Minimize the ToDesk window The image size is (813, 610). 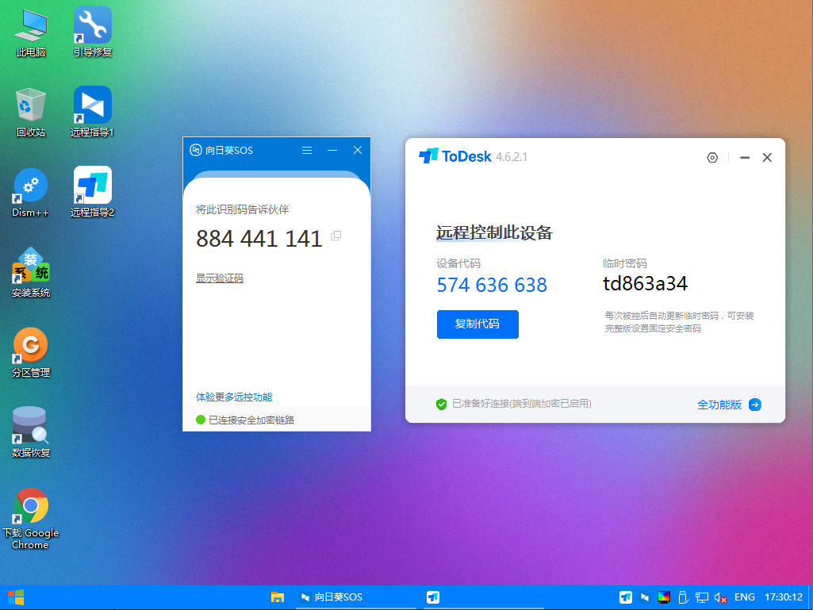pyautogui.click(x=745, y=158)
